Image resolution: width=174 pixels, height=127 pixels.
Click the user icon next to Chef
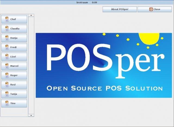coord(7,19)
